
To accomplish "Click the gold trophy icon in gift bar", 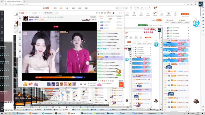I will click(25, 84).
